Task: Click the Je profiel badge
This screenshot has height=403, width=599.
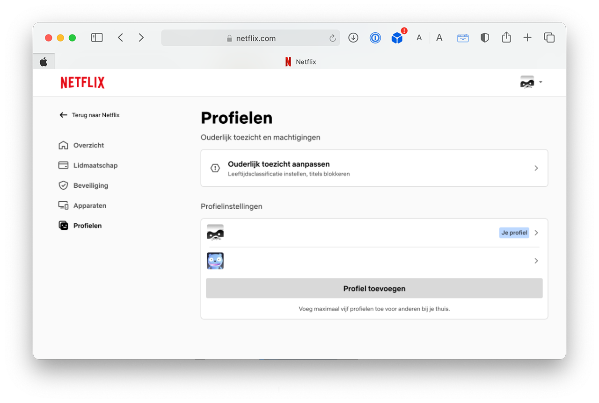Action: 514,233
